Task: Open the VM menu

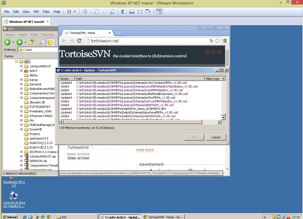Action: pyautogui.click(x=36, y=12)
